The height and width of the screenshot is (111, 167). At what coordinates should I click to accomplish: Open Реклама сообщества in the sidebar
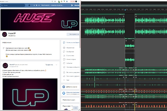coord(71,67)
